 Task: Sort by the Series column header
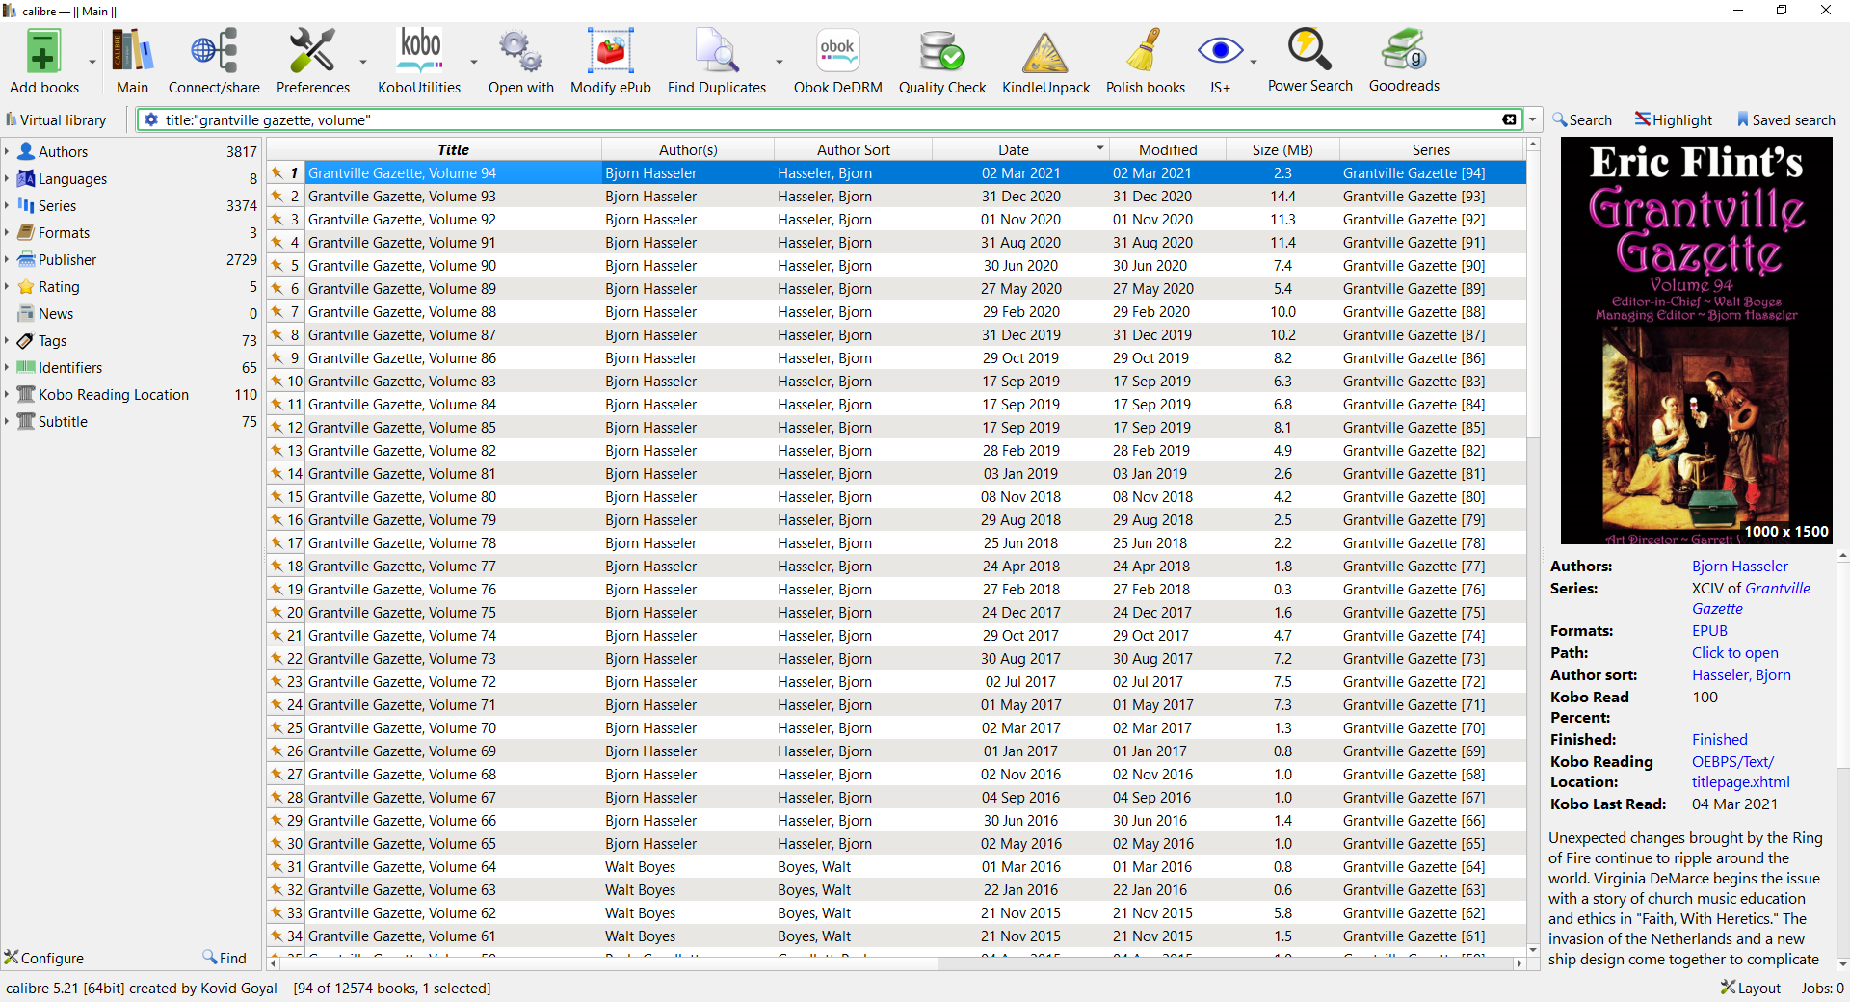point(1431,149)
